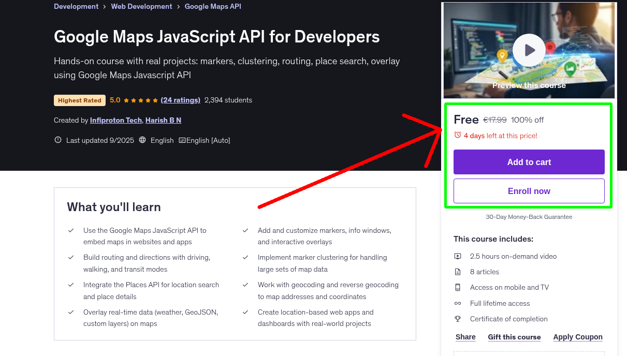627x356 pixels.
Task: Play the course preview video
Action: click(529, 50)
